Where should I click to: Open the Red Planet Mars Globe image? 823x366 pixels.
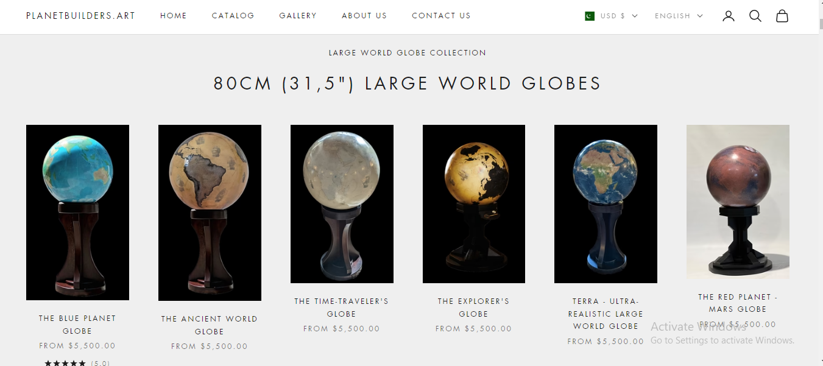738,202
